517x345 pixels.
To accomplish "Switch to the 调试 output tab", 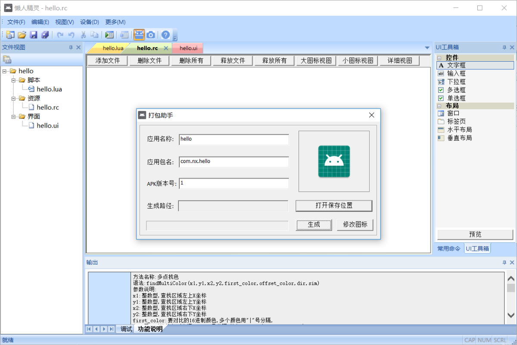I will pyautogui.click(x=126, y=329).
